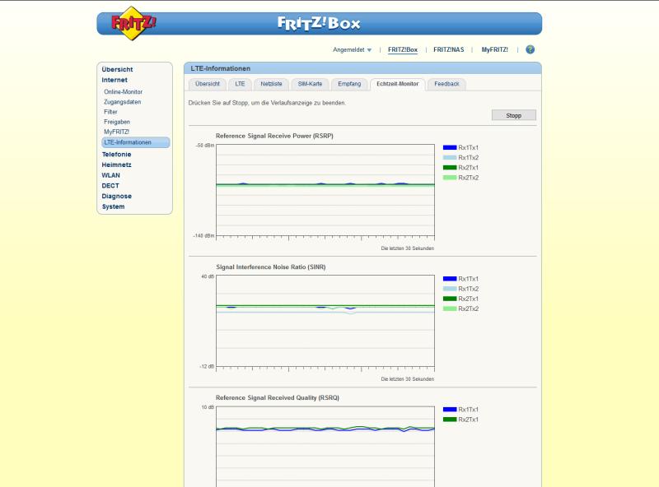Open Diagnose in the sidebar
This screenshot has width=659, height=487.
point(117,196)
